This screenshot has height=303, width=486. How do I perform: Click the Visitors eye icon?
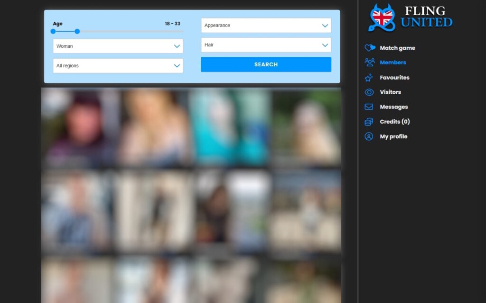(369, 92)
